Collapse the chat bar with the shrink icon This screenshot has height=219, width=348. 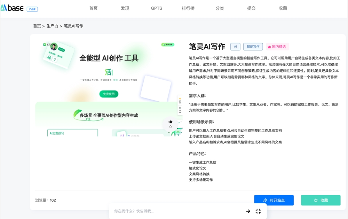coord(258,211)
